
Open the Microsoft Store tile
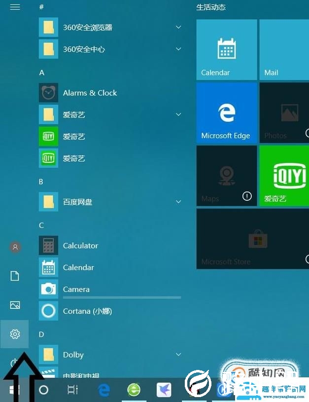click(253, 239)
